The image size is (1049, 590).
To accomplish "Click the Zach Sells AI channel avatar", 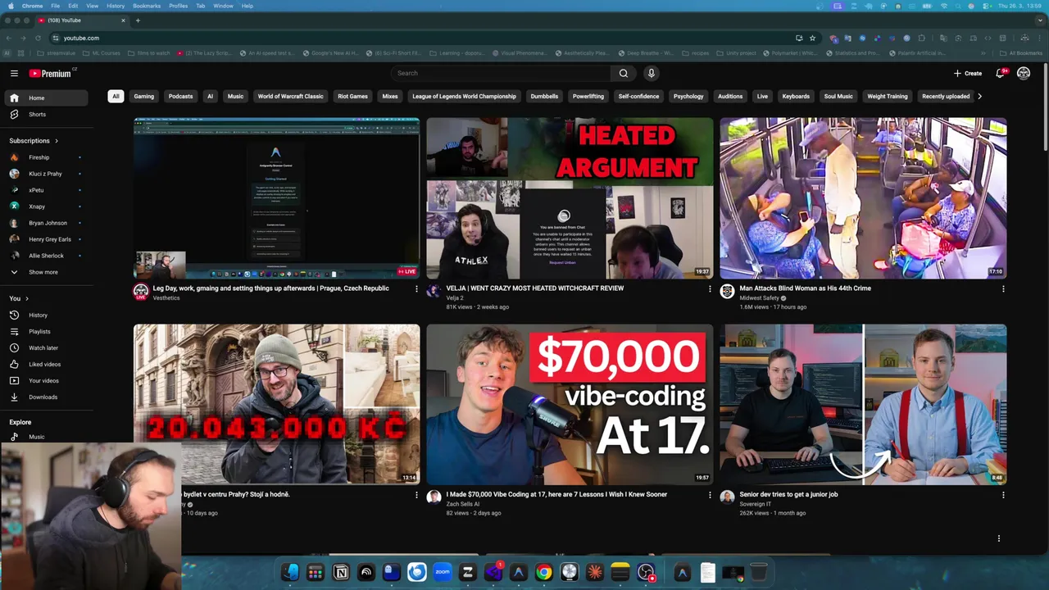I will click(434, 497).
